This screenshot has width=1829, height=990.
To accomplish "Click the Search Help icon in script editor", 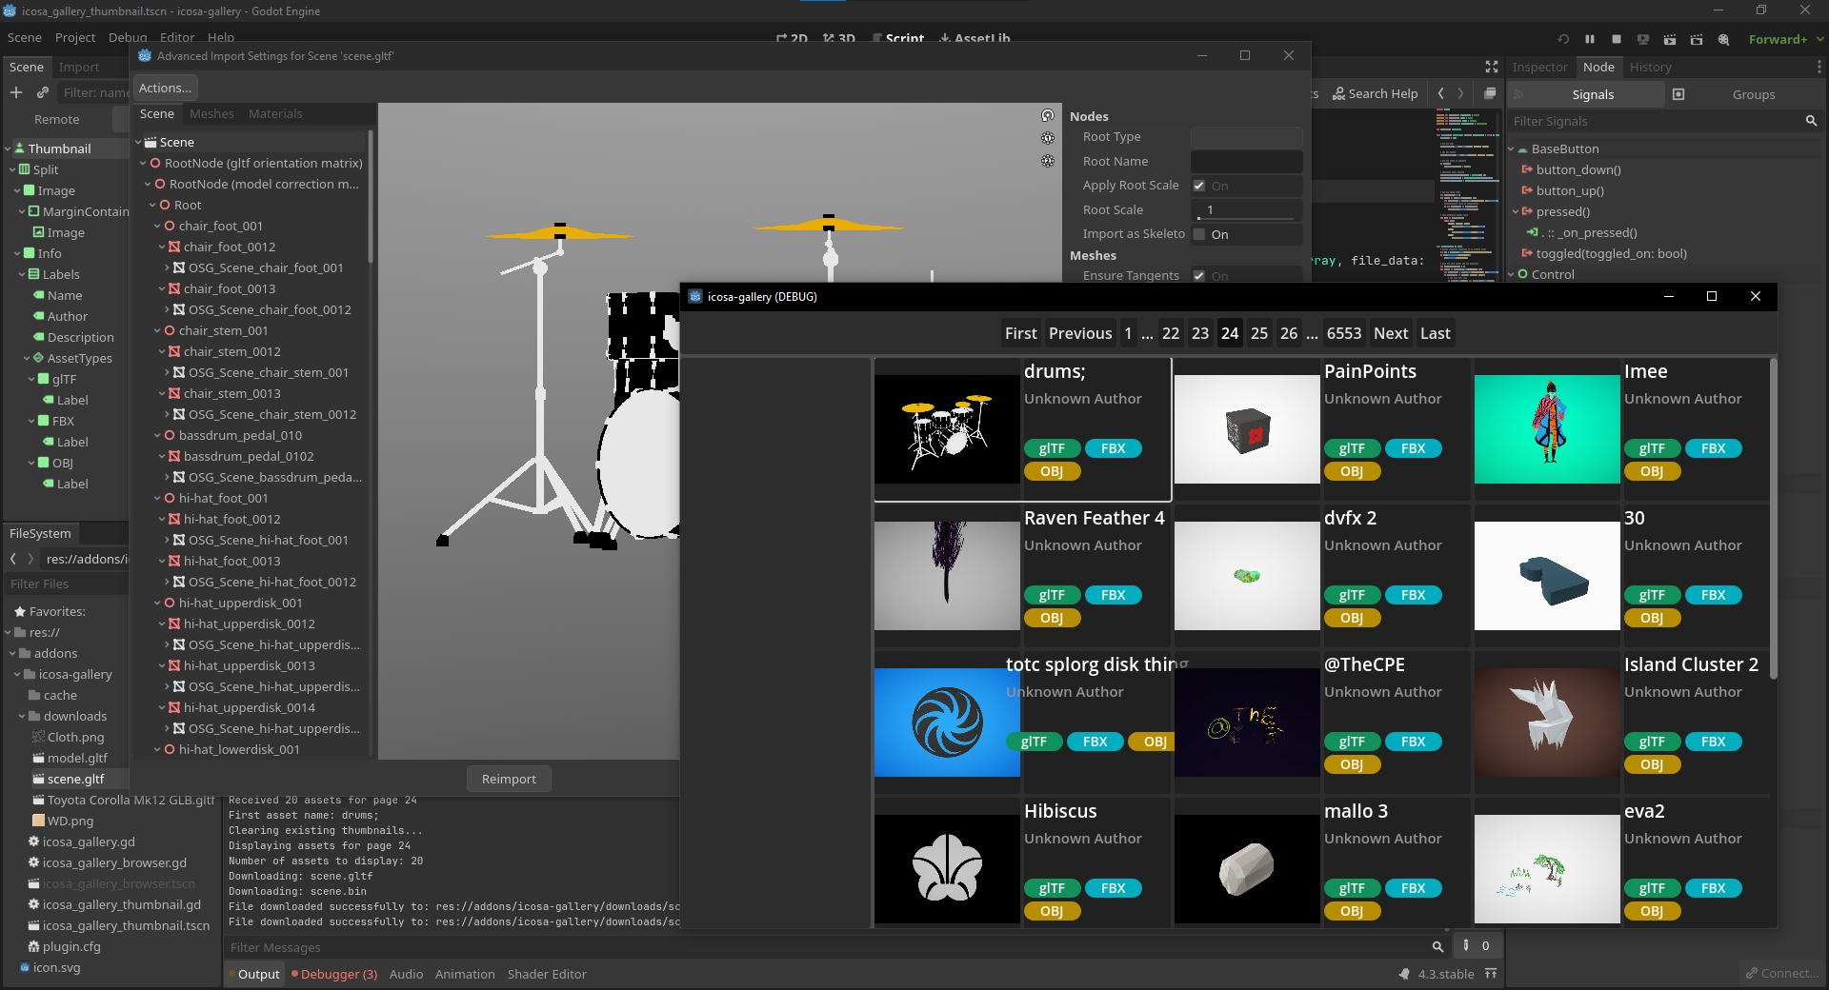I will [x=1338, y=93].
